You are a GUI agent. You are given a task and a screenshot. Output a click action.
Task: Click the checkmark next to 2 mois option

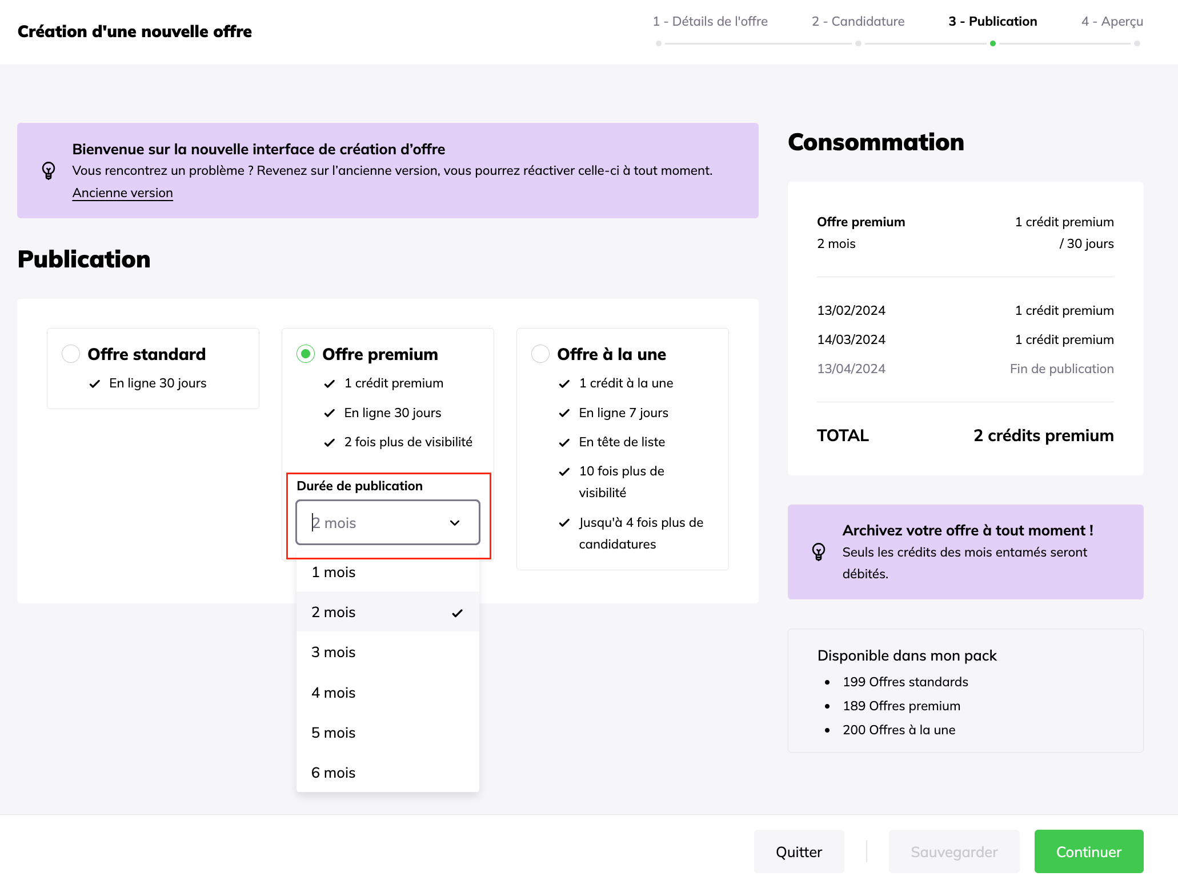point(457,613)
